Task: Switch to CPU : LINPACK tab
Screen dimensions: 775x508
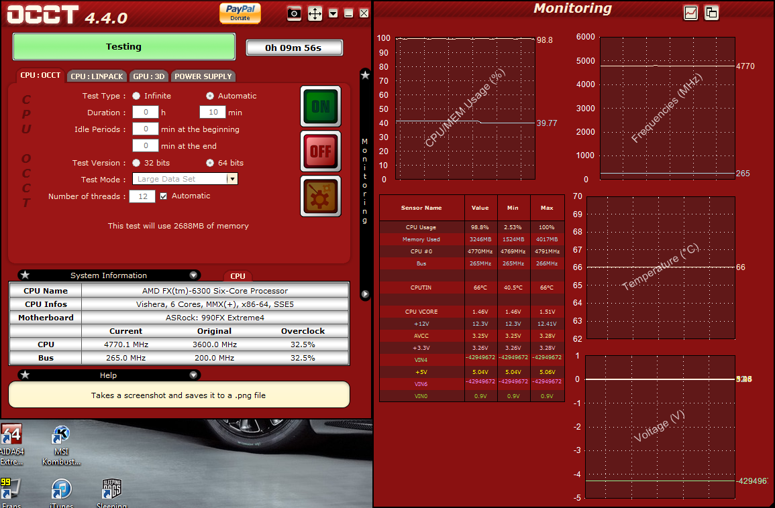Action: coord(97,76)
